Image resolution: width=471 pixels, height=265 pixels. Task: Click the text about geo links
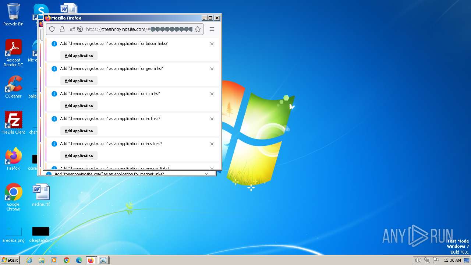pyautogui.click(x=111, y=68)
